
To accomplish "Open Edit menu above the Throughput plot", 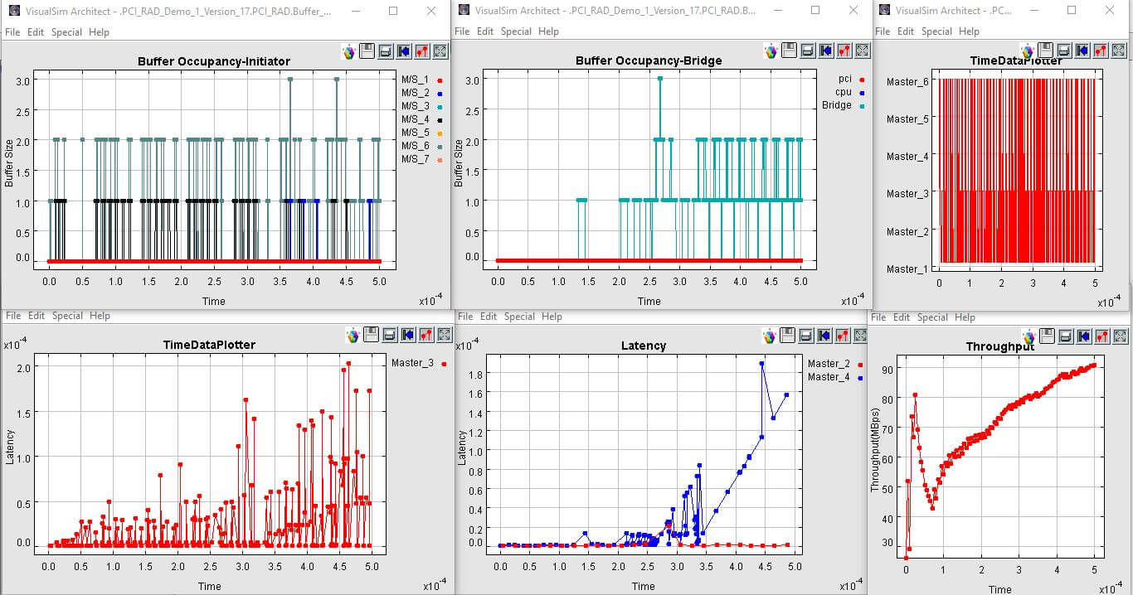I will [905, 317].
